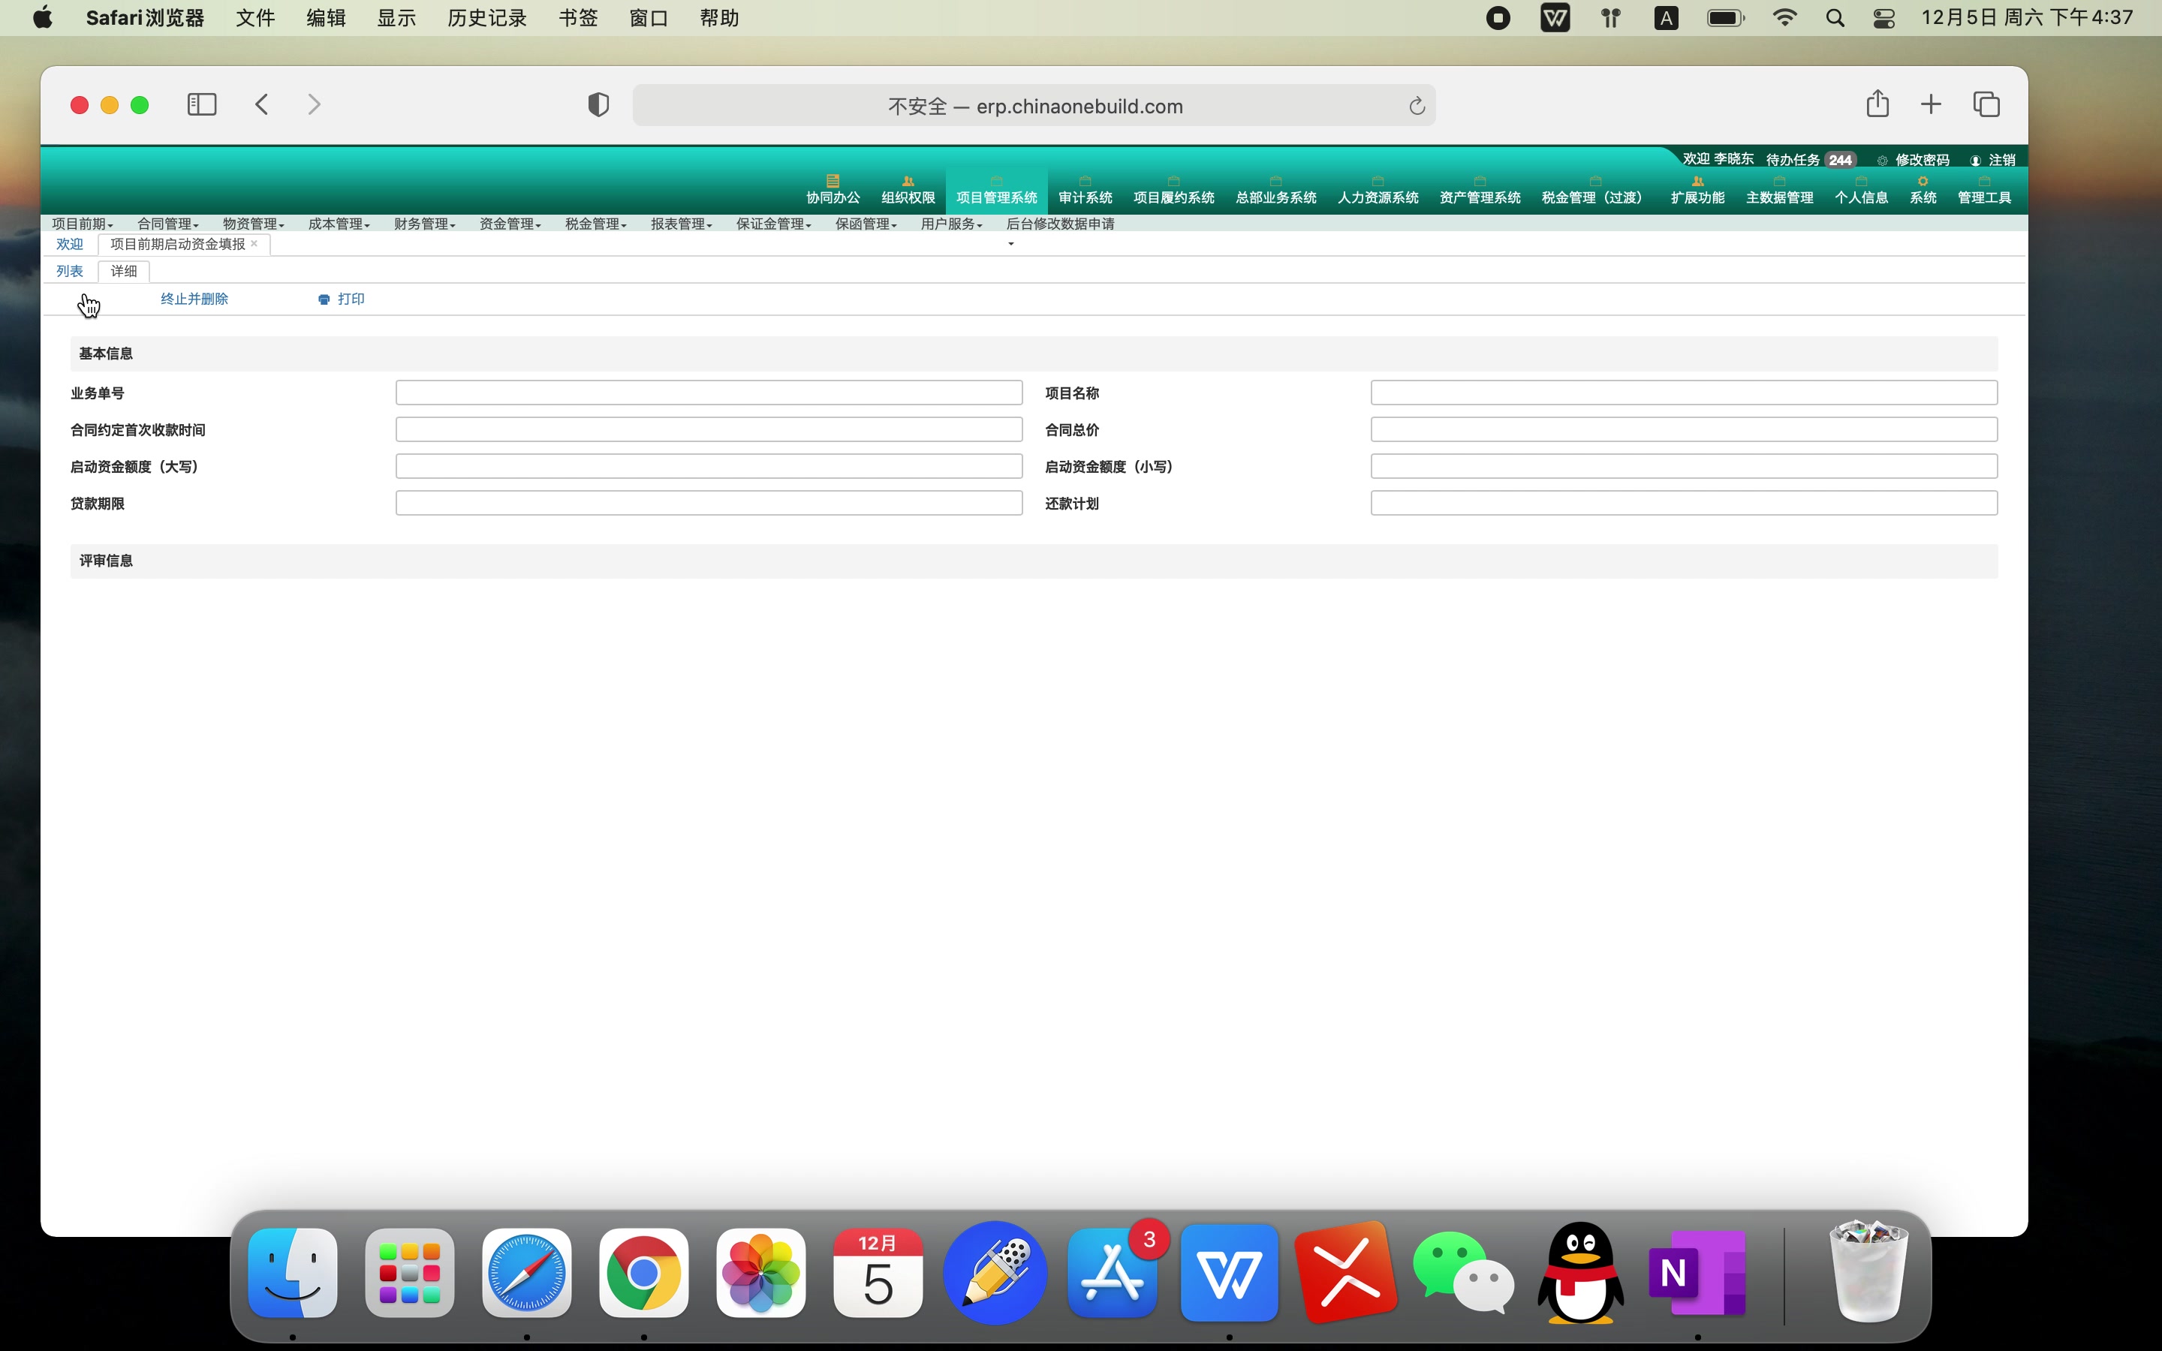
Task: Click the 合同总价 input field
Action: coord(1684,430)
